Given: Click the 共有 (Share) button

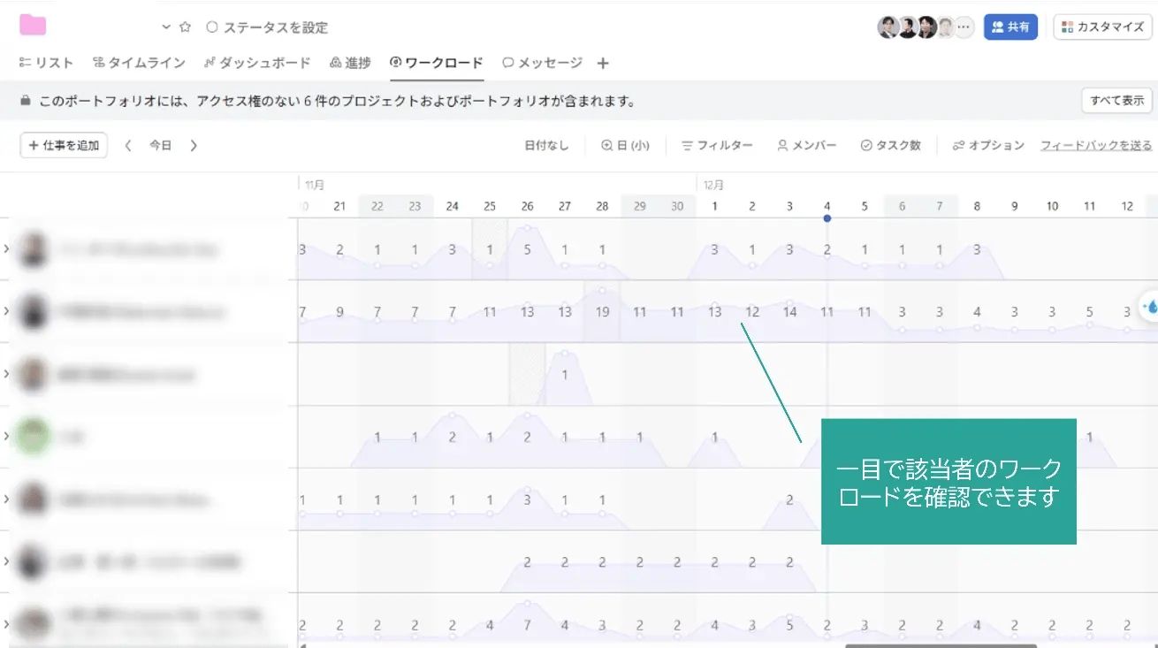Looking at the screenshot, I should pyautogui.click(x=1010, y=27).
